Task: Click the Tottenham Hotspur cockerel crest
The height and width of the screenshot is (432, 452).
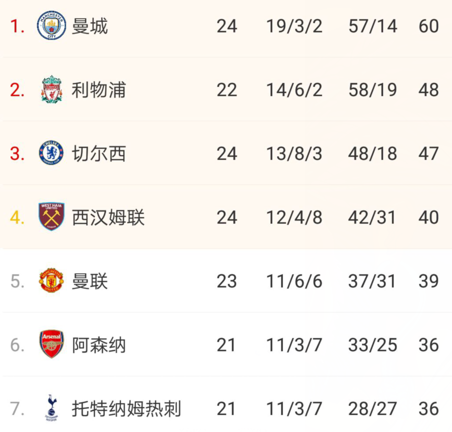Action: click(51, 408)
